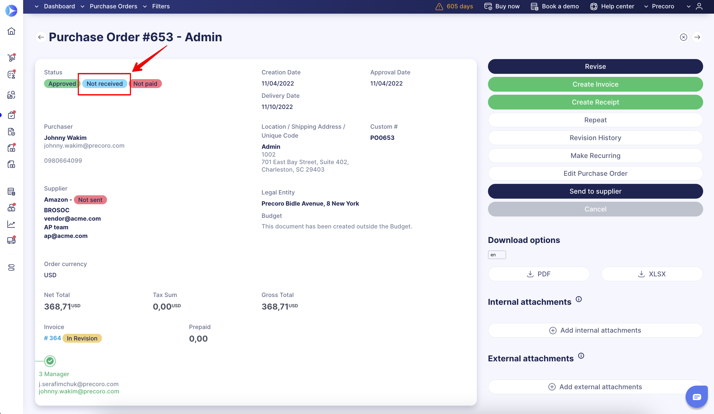Screen dimensions: 714x414
Task: Open the sidebar delivery truck icon
Action: (x=11, y=240)
